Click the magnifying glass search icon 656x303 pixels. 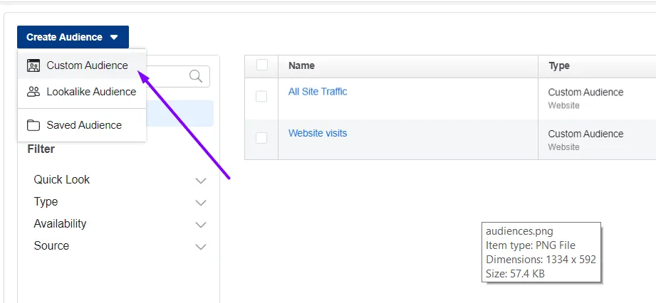tap(196, 76)
